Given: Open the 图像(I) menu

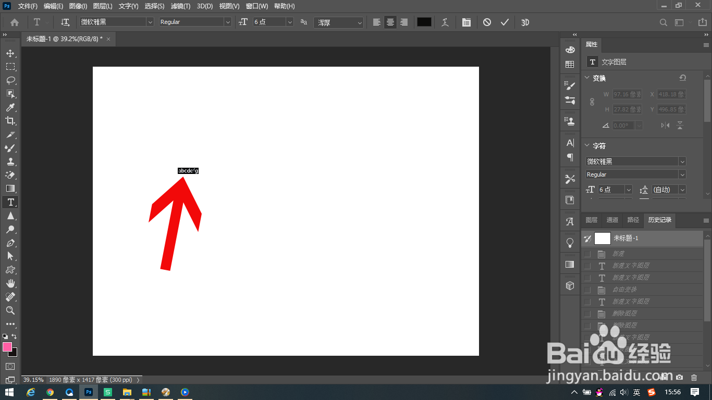Looking at the screenshot, I should click(x=78, y=6).
